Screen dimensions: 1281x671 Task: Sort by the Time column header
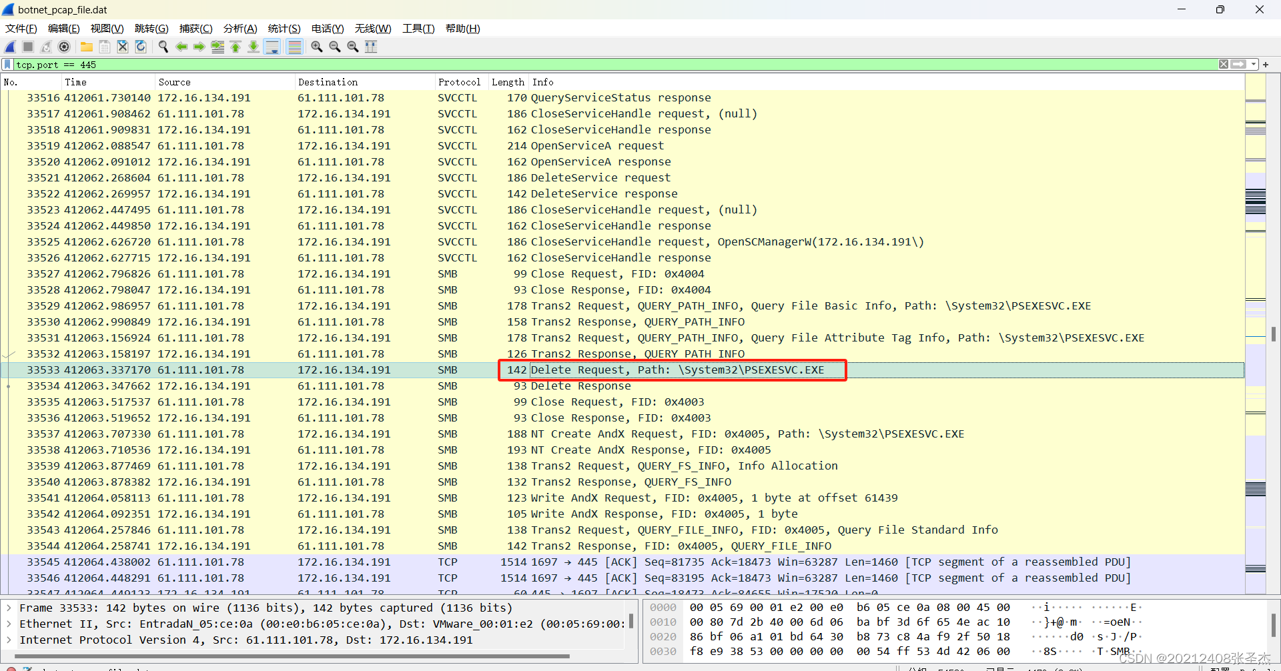pos(108,82)
